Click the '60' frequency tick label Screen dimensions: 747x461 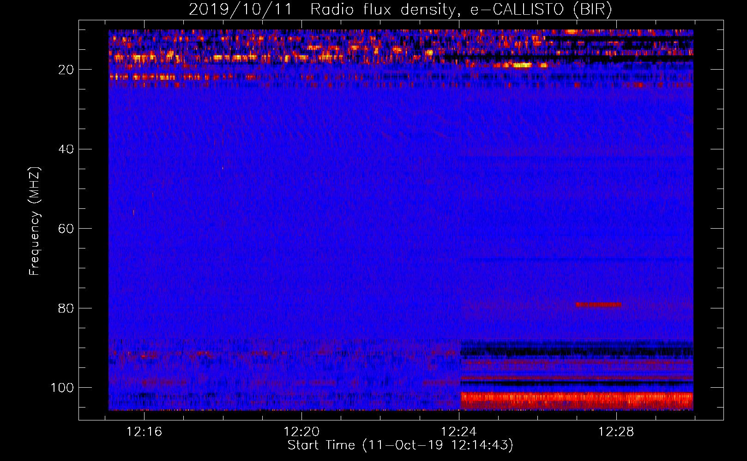pos(66,229)
